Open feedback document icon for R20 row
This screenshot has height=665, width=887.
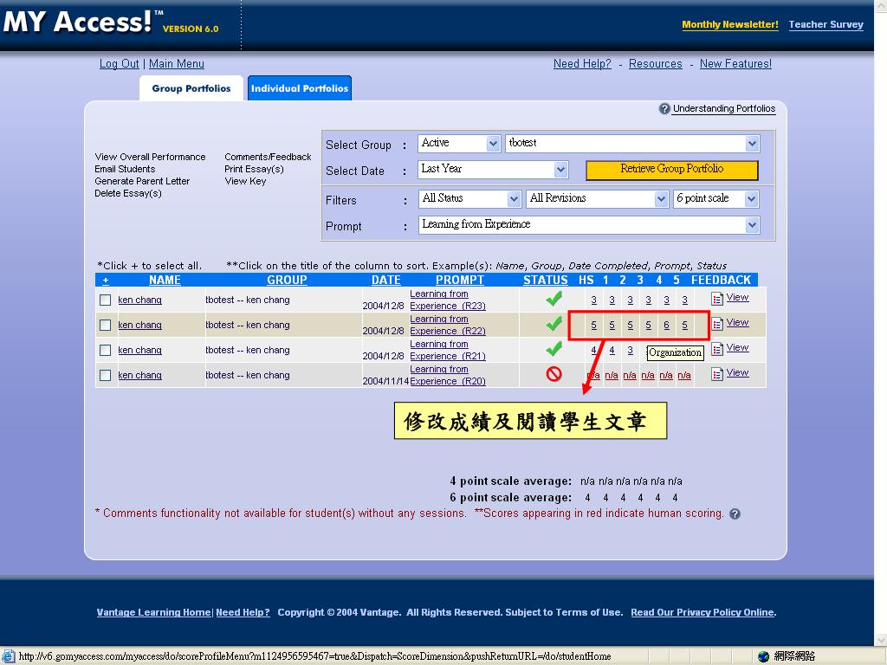tap(716, 374)
